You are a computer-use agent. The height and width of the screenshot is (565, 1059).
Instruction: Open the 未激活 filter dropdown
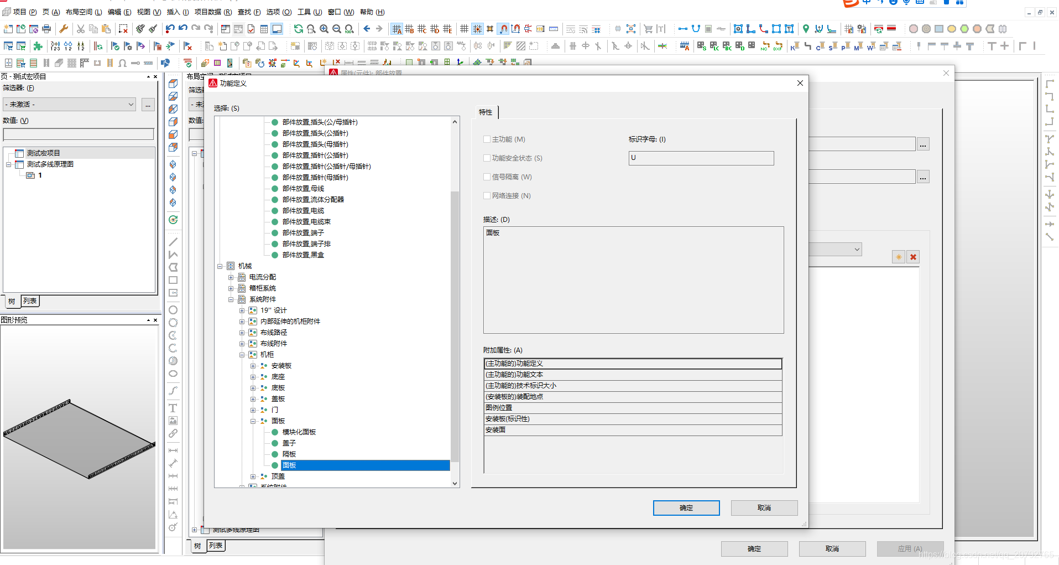[x=70, y=105]
